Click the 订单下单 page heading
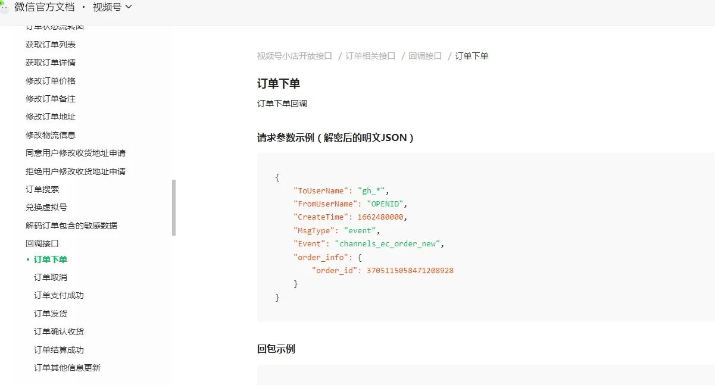Image resolution: width=715 pixels, height=385 pixels. [x=279, y=83]
